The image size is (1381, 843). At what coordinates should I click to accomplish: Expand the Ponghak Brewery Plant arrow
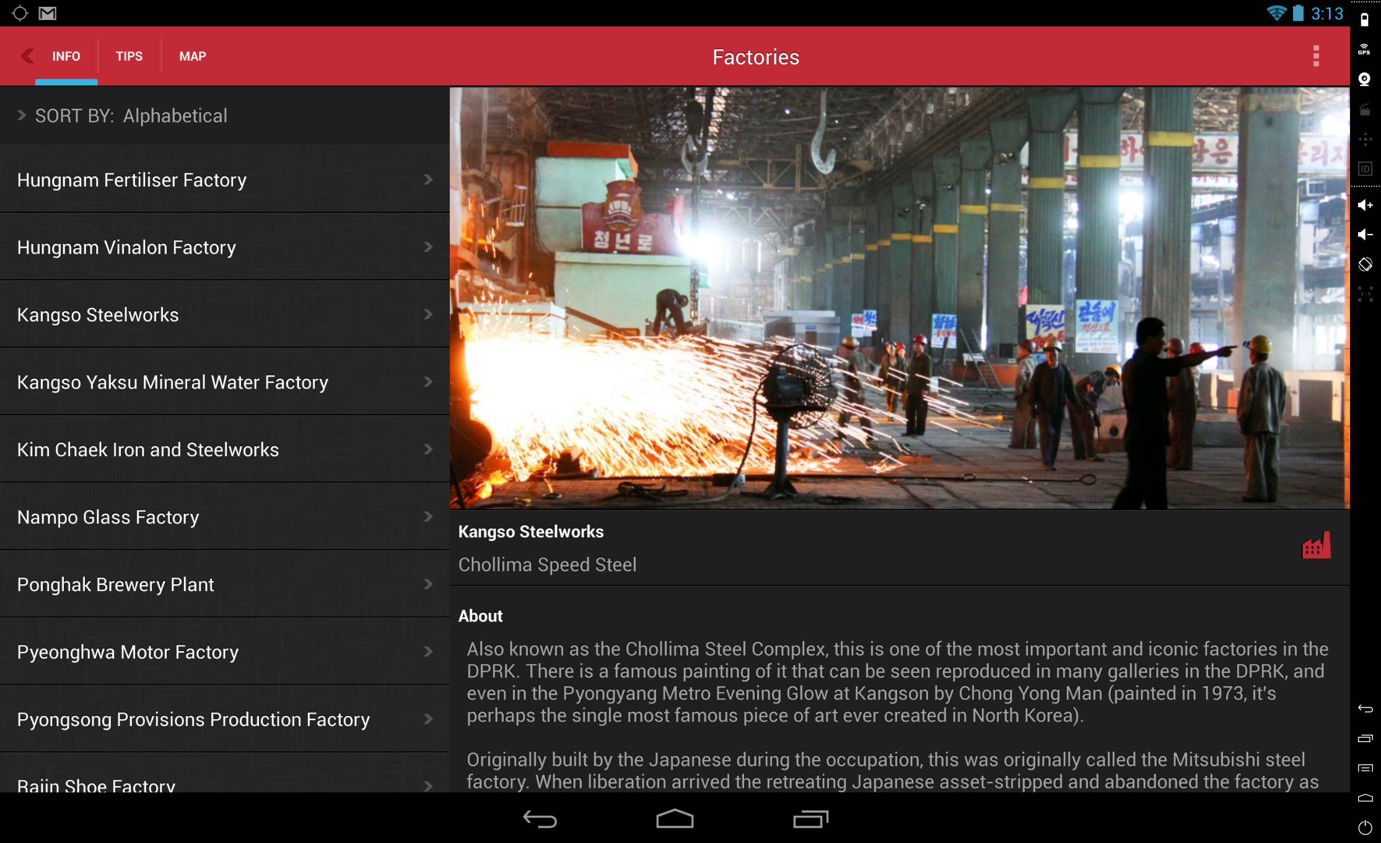coord(428,584)
